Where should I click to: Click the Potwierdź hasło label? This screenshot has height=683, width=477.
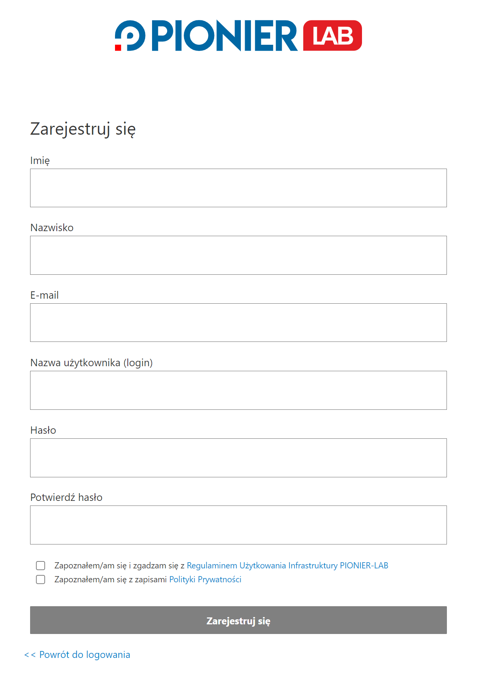pyautogui.click(x=66, y=497)
